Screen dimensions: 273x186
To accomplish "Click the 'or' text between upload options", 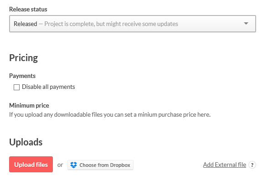I will 60,165.
